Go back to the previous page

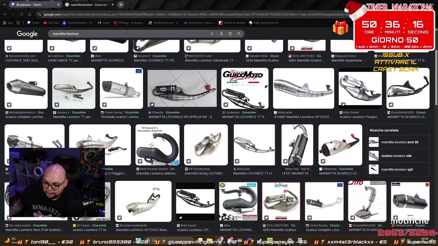tap(5, 14)
